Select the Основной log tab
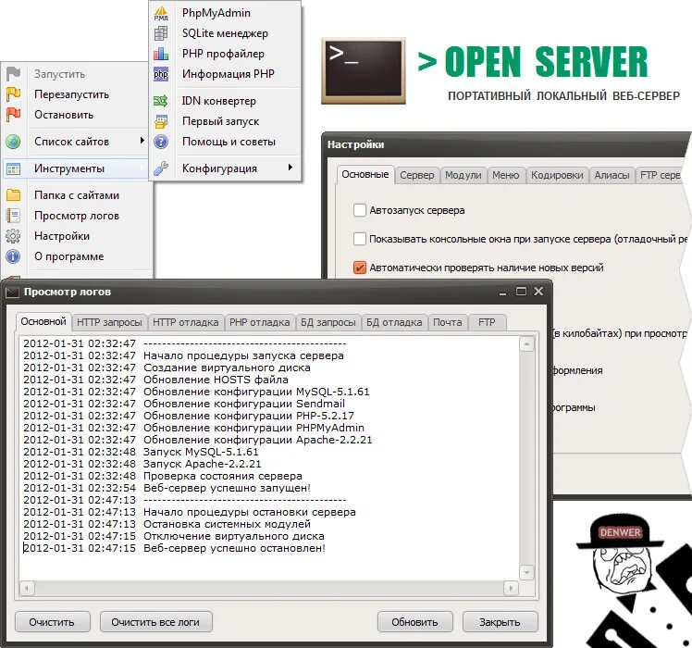 (43, 321)
